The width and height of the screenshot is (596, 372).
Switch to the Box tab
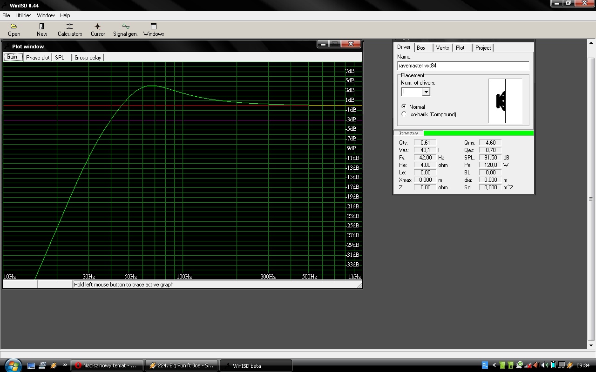(421, 48)
